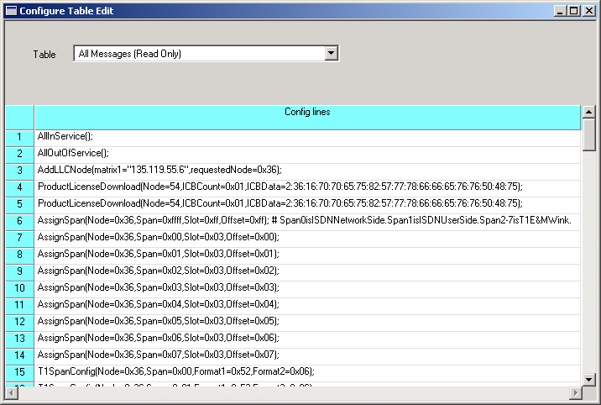Click the Config lines column header

point(307,112)
